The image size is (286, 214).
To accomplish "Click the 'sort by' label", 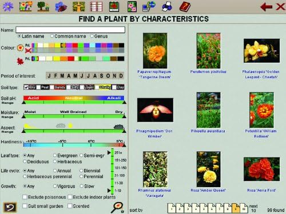I will pos(136,210).
